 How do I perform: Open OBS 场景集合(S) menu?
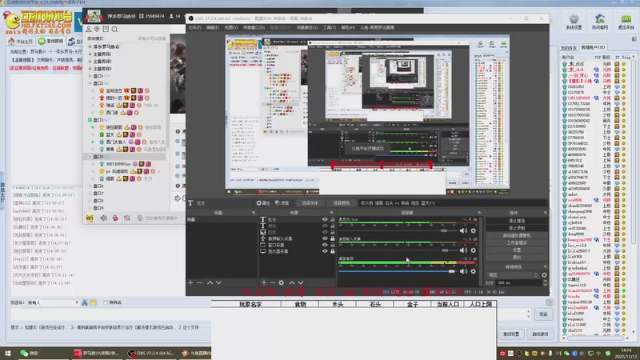pos(307,28)
